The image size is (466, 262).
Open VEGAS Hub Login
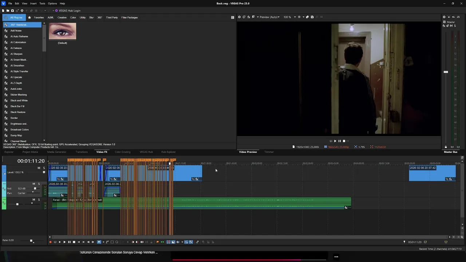coord(68,11)
